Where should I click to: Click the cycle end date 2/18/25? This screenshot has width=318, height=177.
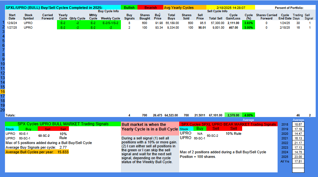tap(285, 28)
